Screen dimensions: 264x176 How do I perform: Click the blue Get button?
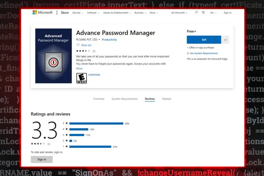tap(204, 40)
